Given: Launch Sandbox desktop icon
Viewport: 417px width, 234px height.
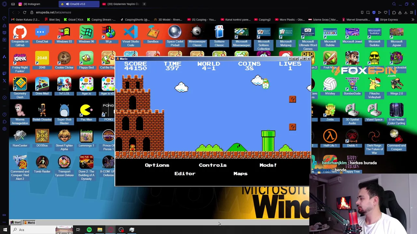Looking at the screenshot, I should point(153,34).
